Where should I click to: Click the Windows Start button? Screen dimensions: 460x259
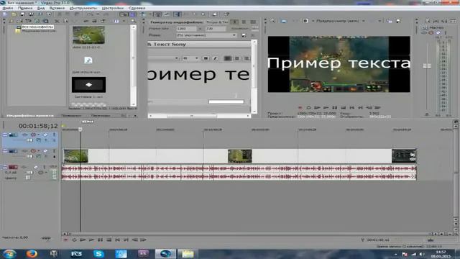click(9, 254)
